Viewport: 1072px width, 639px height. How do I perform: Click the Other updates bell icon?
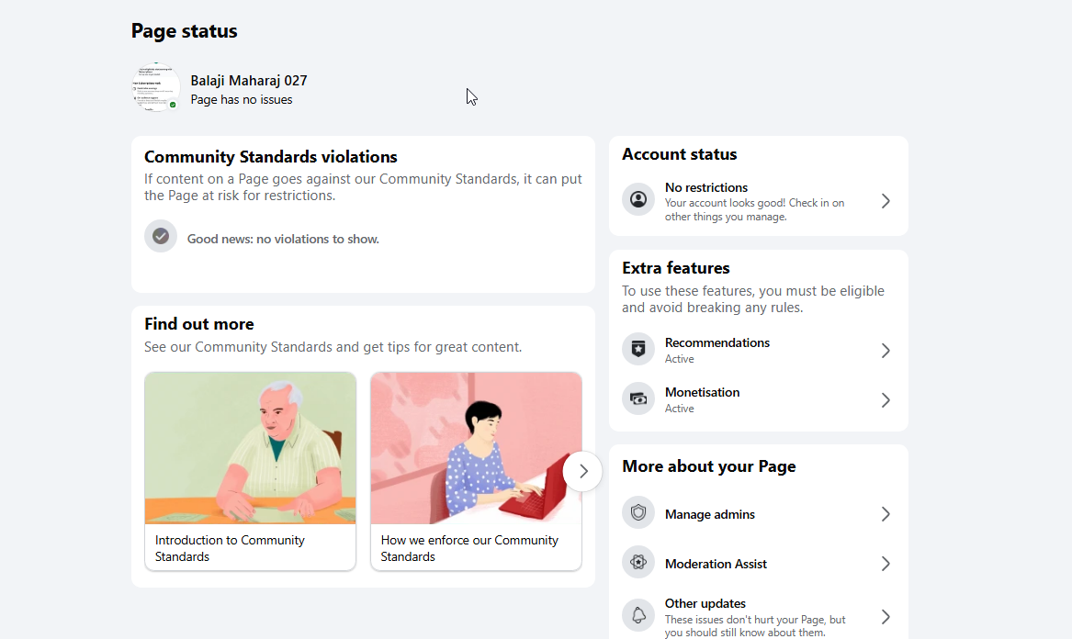[x=638, y=615]
